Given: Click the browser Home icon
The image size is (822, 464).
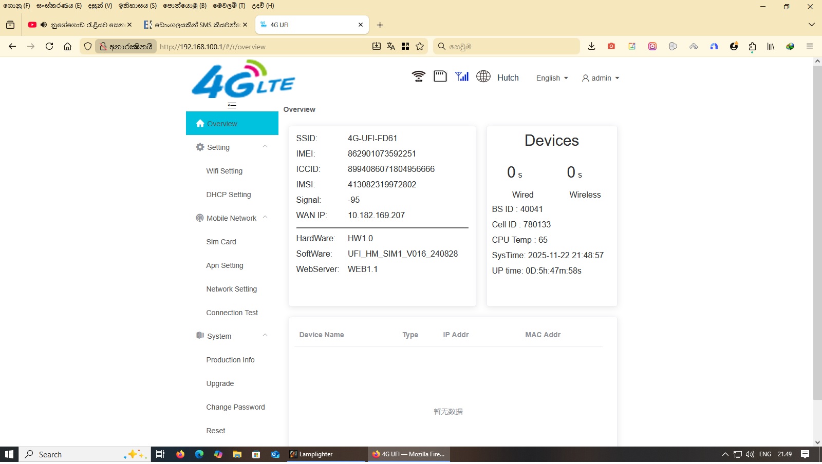Looking at the screenshot, I should tap(67, 46).
